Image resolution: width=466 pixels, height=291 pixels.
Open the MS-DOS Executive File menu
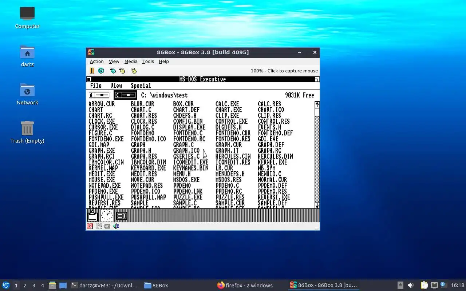tap(96, 86)
